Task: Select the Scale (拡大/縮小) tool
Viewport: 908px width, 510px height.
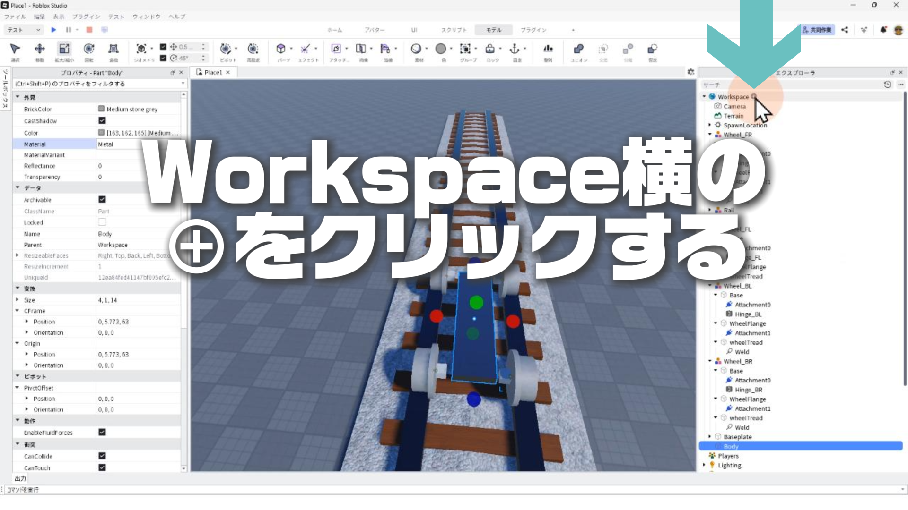Action: [x=64, y=49]
